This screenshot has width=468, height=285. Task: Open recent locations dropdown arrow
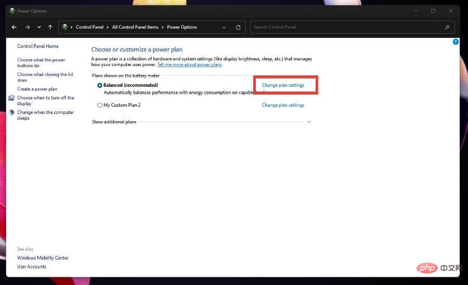coord(39,27)
